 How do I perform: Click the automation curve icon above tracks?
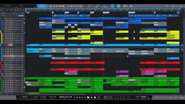pyautogui.click(x=10, y=10)
